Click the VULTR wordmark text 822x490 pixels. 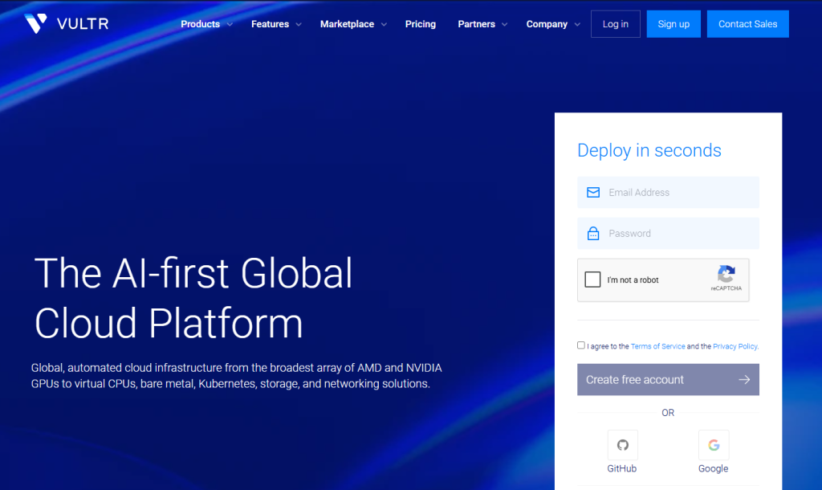[83, 24]
